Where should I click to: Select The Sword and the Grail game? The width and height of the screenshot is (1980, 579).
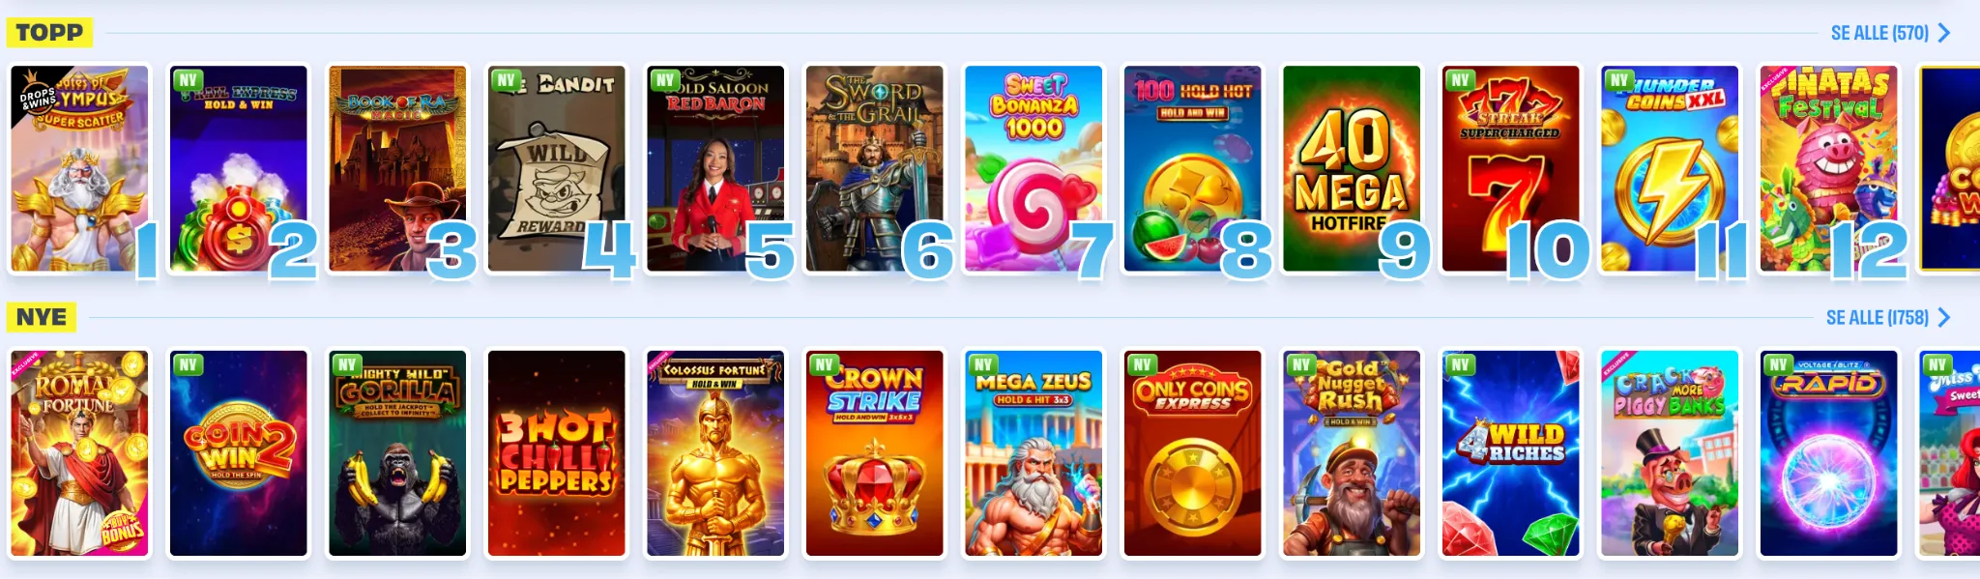pos(875,169)
